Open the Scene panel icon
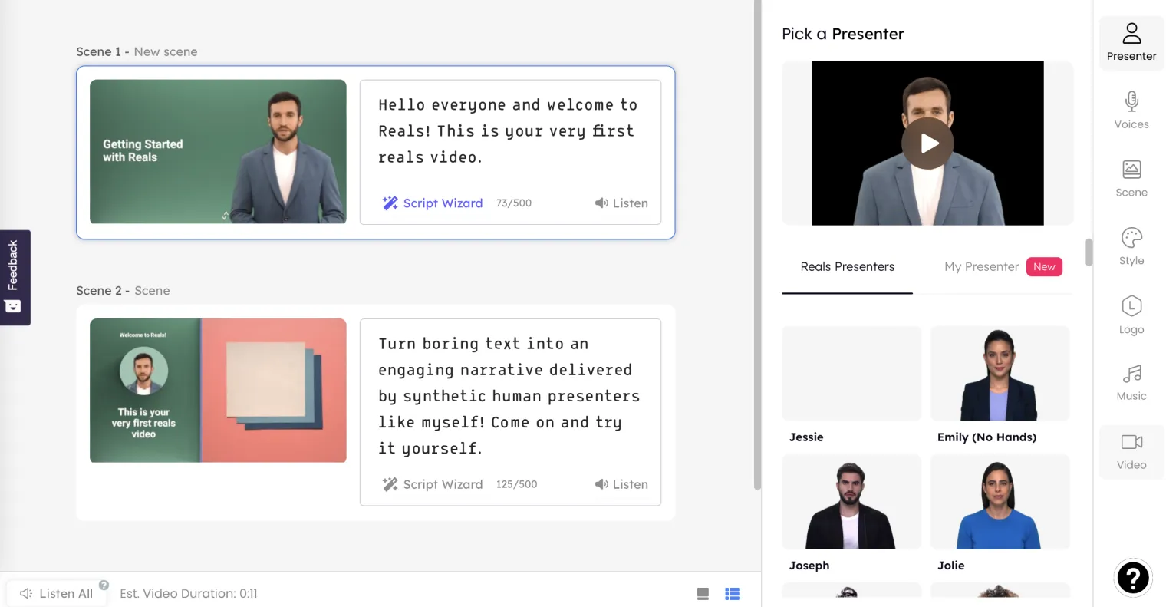This screenshot has height=607, width=1166. [1131, 170]
